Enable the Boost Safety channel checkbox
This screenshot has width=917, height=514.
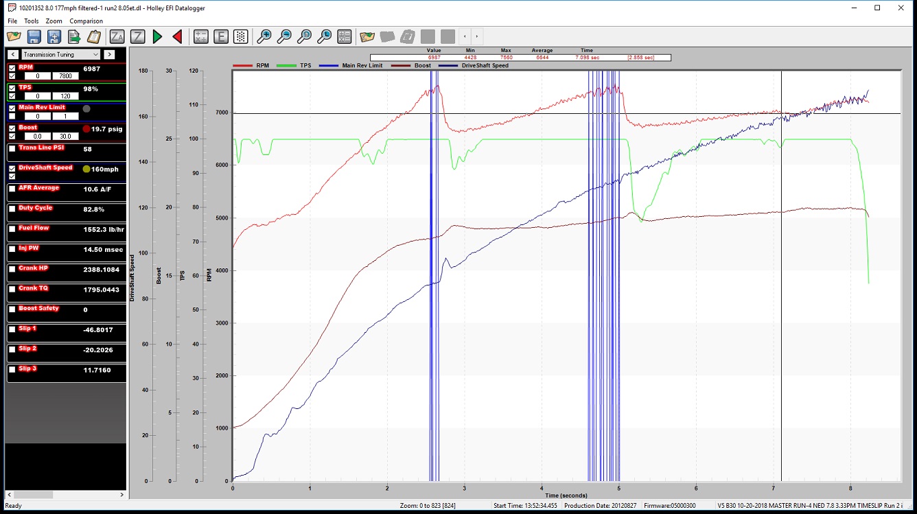click(12, 309)
